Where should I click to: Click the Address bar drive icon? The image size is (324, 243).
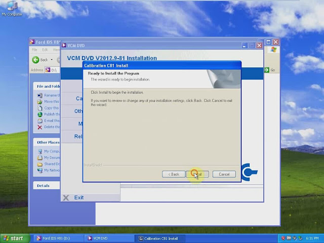48,70
